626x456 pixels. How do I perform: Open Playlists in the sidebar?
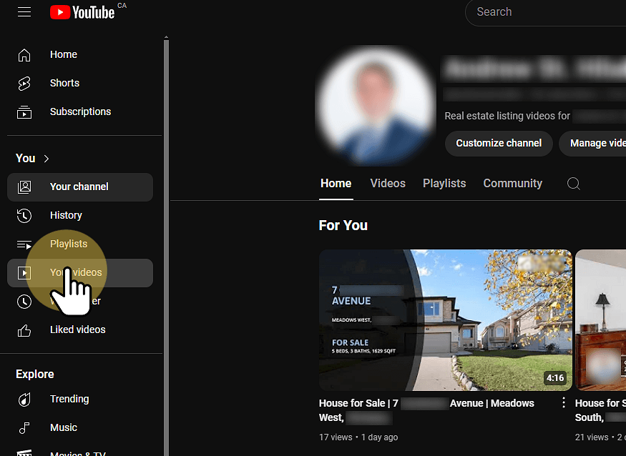tap(80, 244)
